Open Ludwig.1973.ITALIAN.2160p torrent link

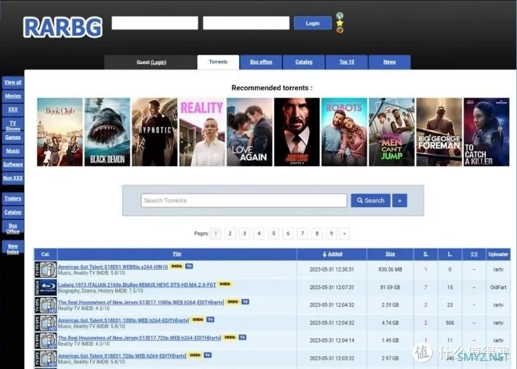[137, 285]
